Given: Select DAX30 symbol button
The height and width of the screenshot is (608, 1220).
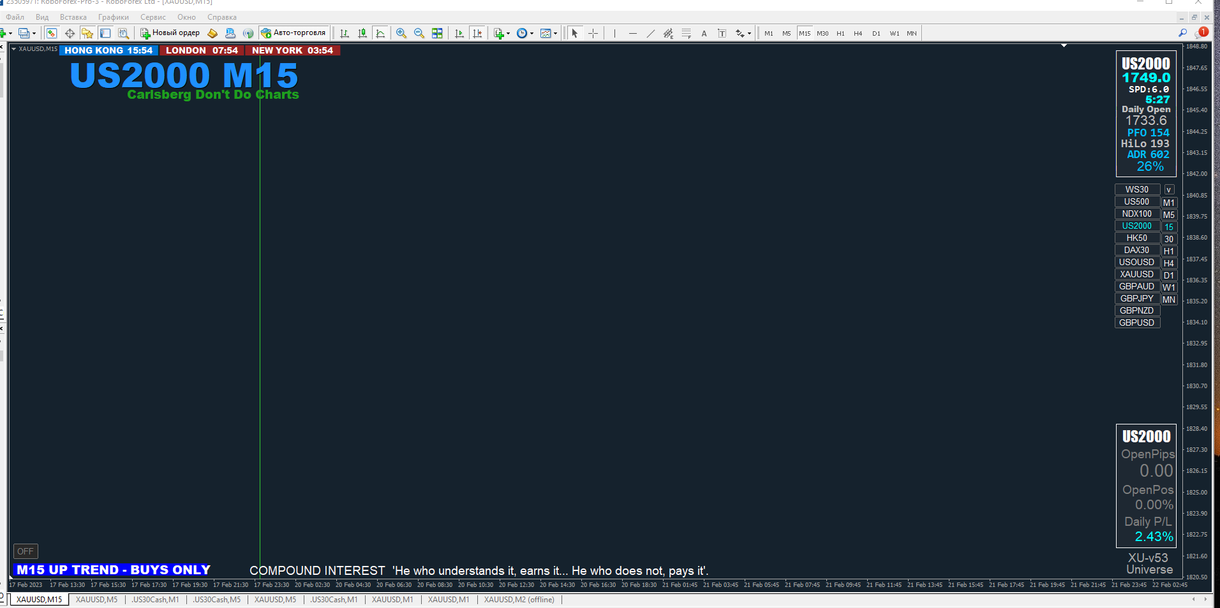Looking at the screenshot, I should tap(1137, 250).
